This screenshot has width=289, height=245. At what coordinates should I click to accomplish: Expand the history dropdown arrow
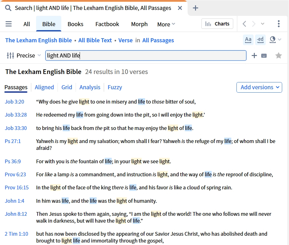[x=263, y=24]
